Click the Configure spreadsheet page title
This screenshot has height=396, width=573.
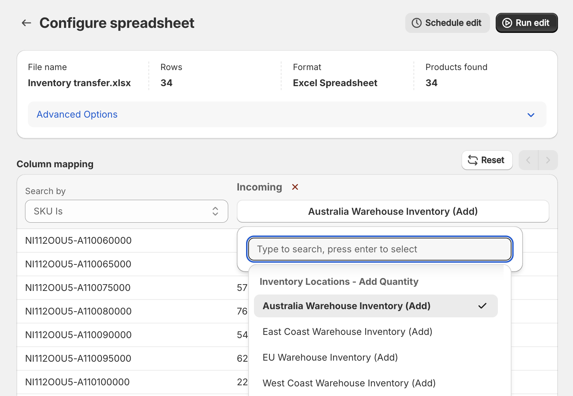coord(117,23)
